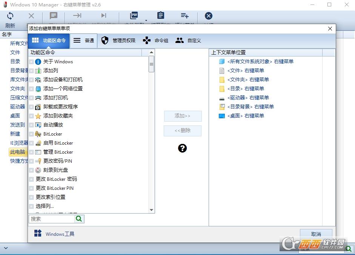355x255 pixels.
Task: Select <所有文件系统对象> 右键菜单 item
Action: click(260, 61)
